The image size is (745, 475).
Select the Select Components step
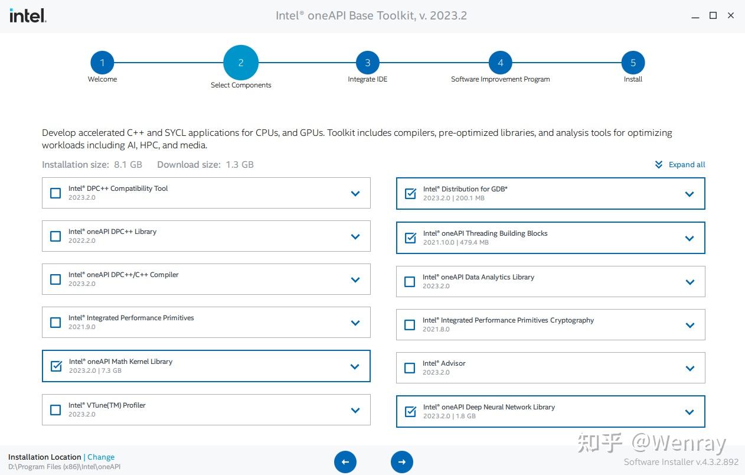241,63
